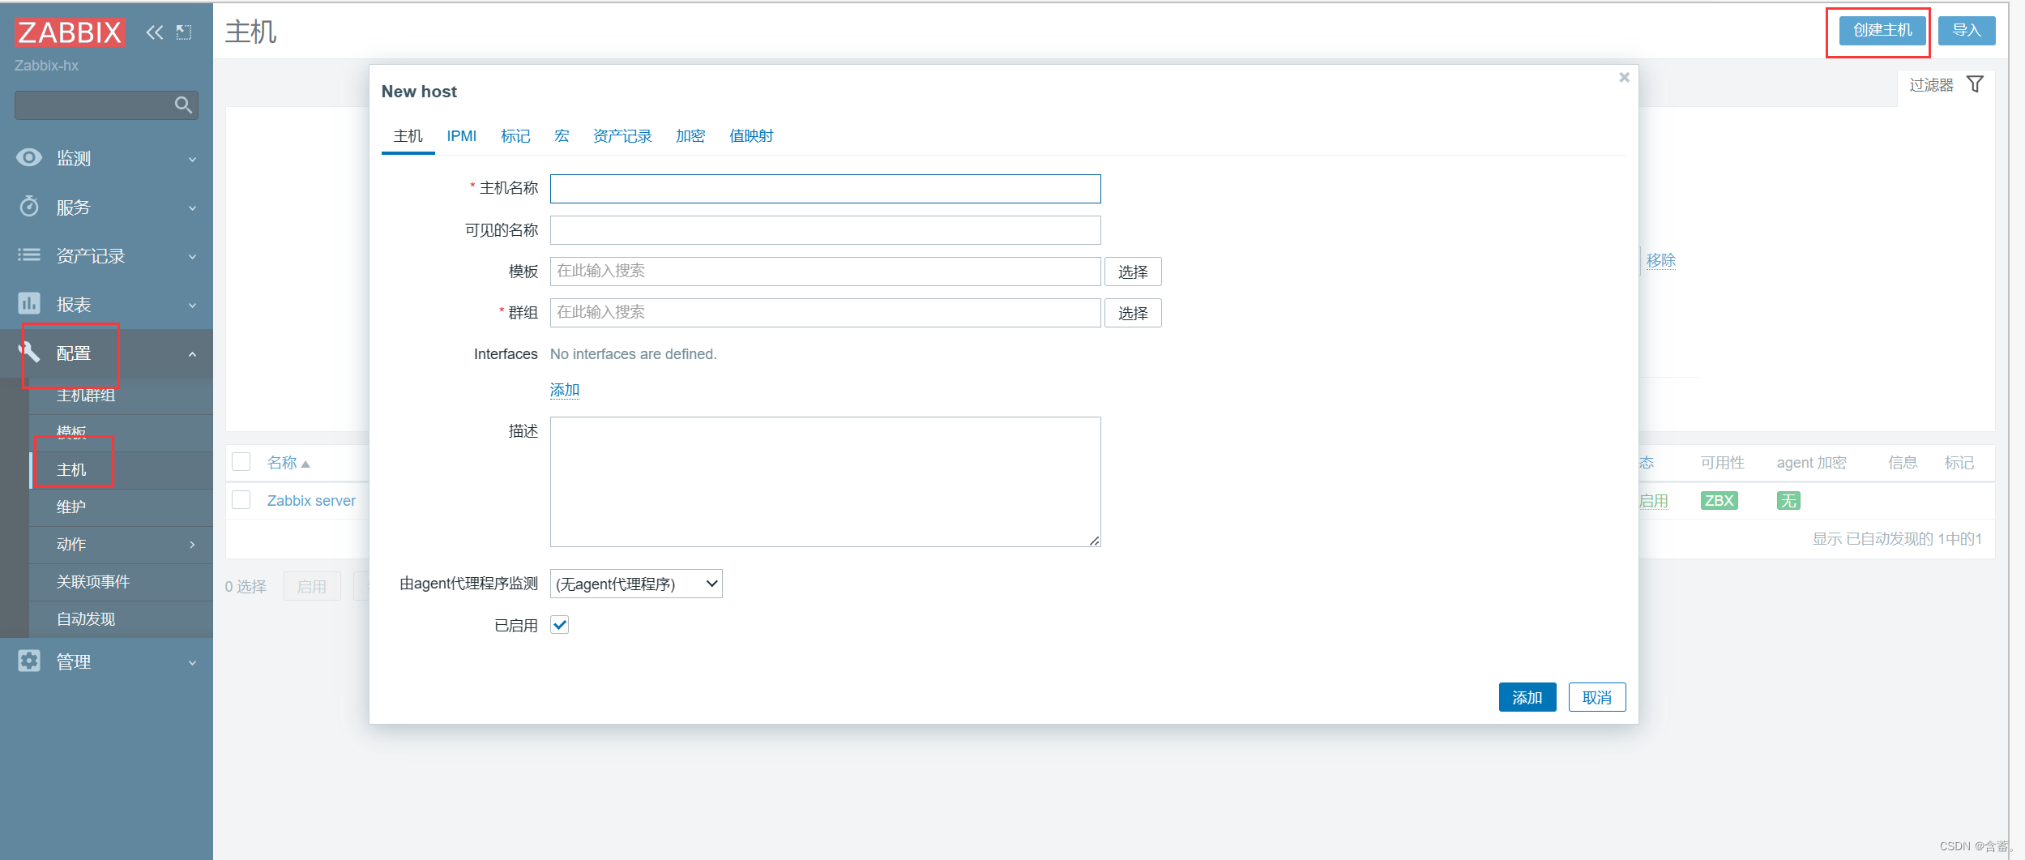2025x860 pixels.
Task: Click the 可见的名称 input field
Action: [825, 230]
